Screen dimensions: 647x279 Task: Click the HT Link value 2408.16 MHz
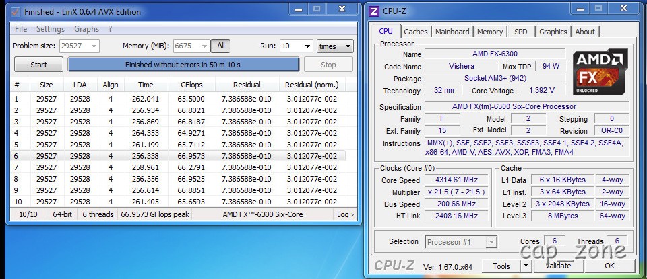tap(456, 216)
